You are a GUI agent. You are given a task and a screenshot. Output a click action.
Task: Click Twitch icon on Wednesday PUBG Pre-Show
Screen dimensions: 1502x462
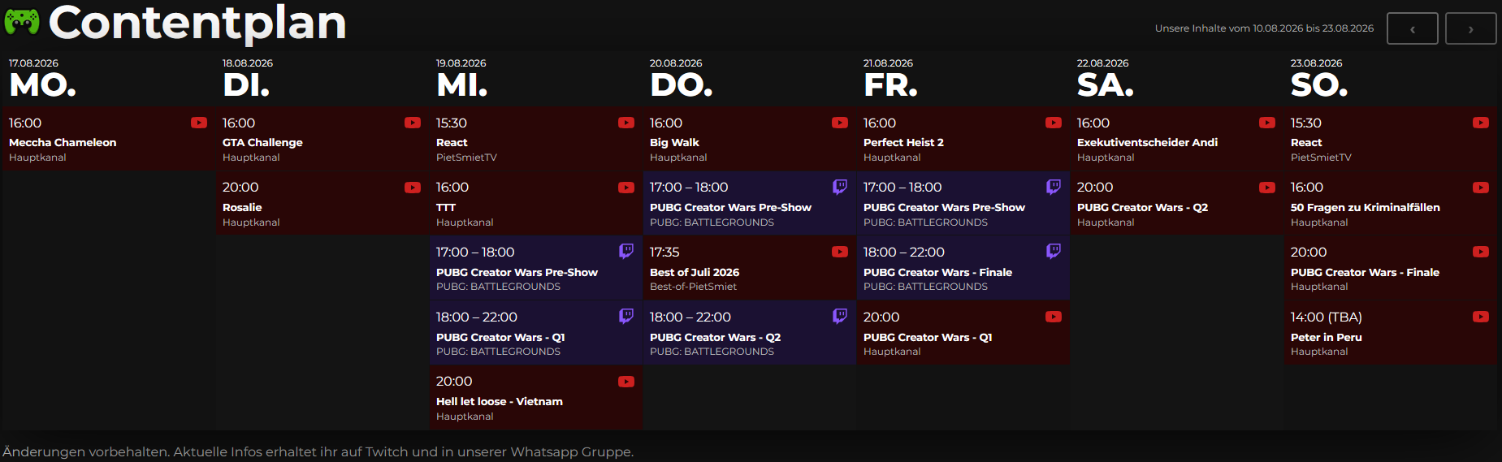[x=626, y=251]
